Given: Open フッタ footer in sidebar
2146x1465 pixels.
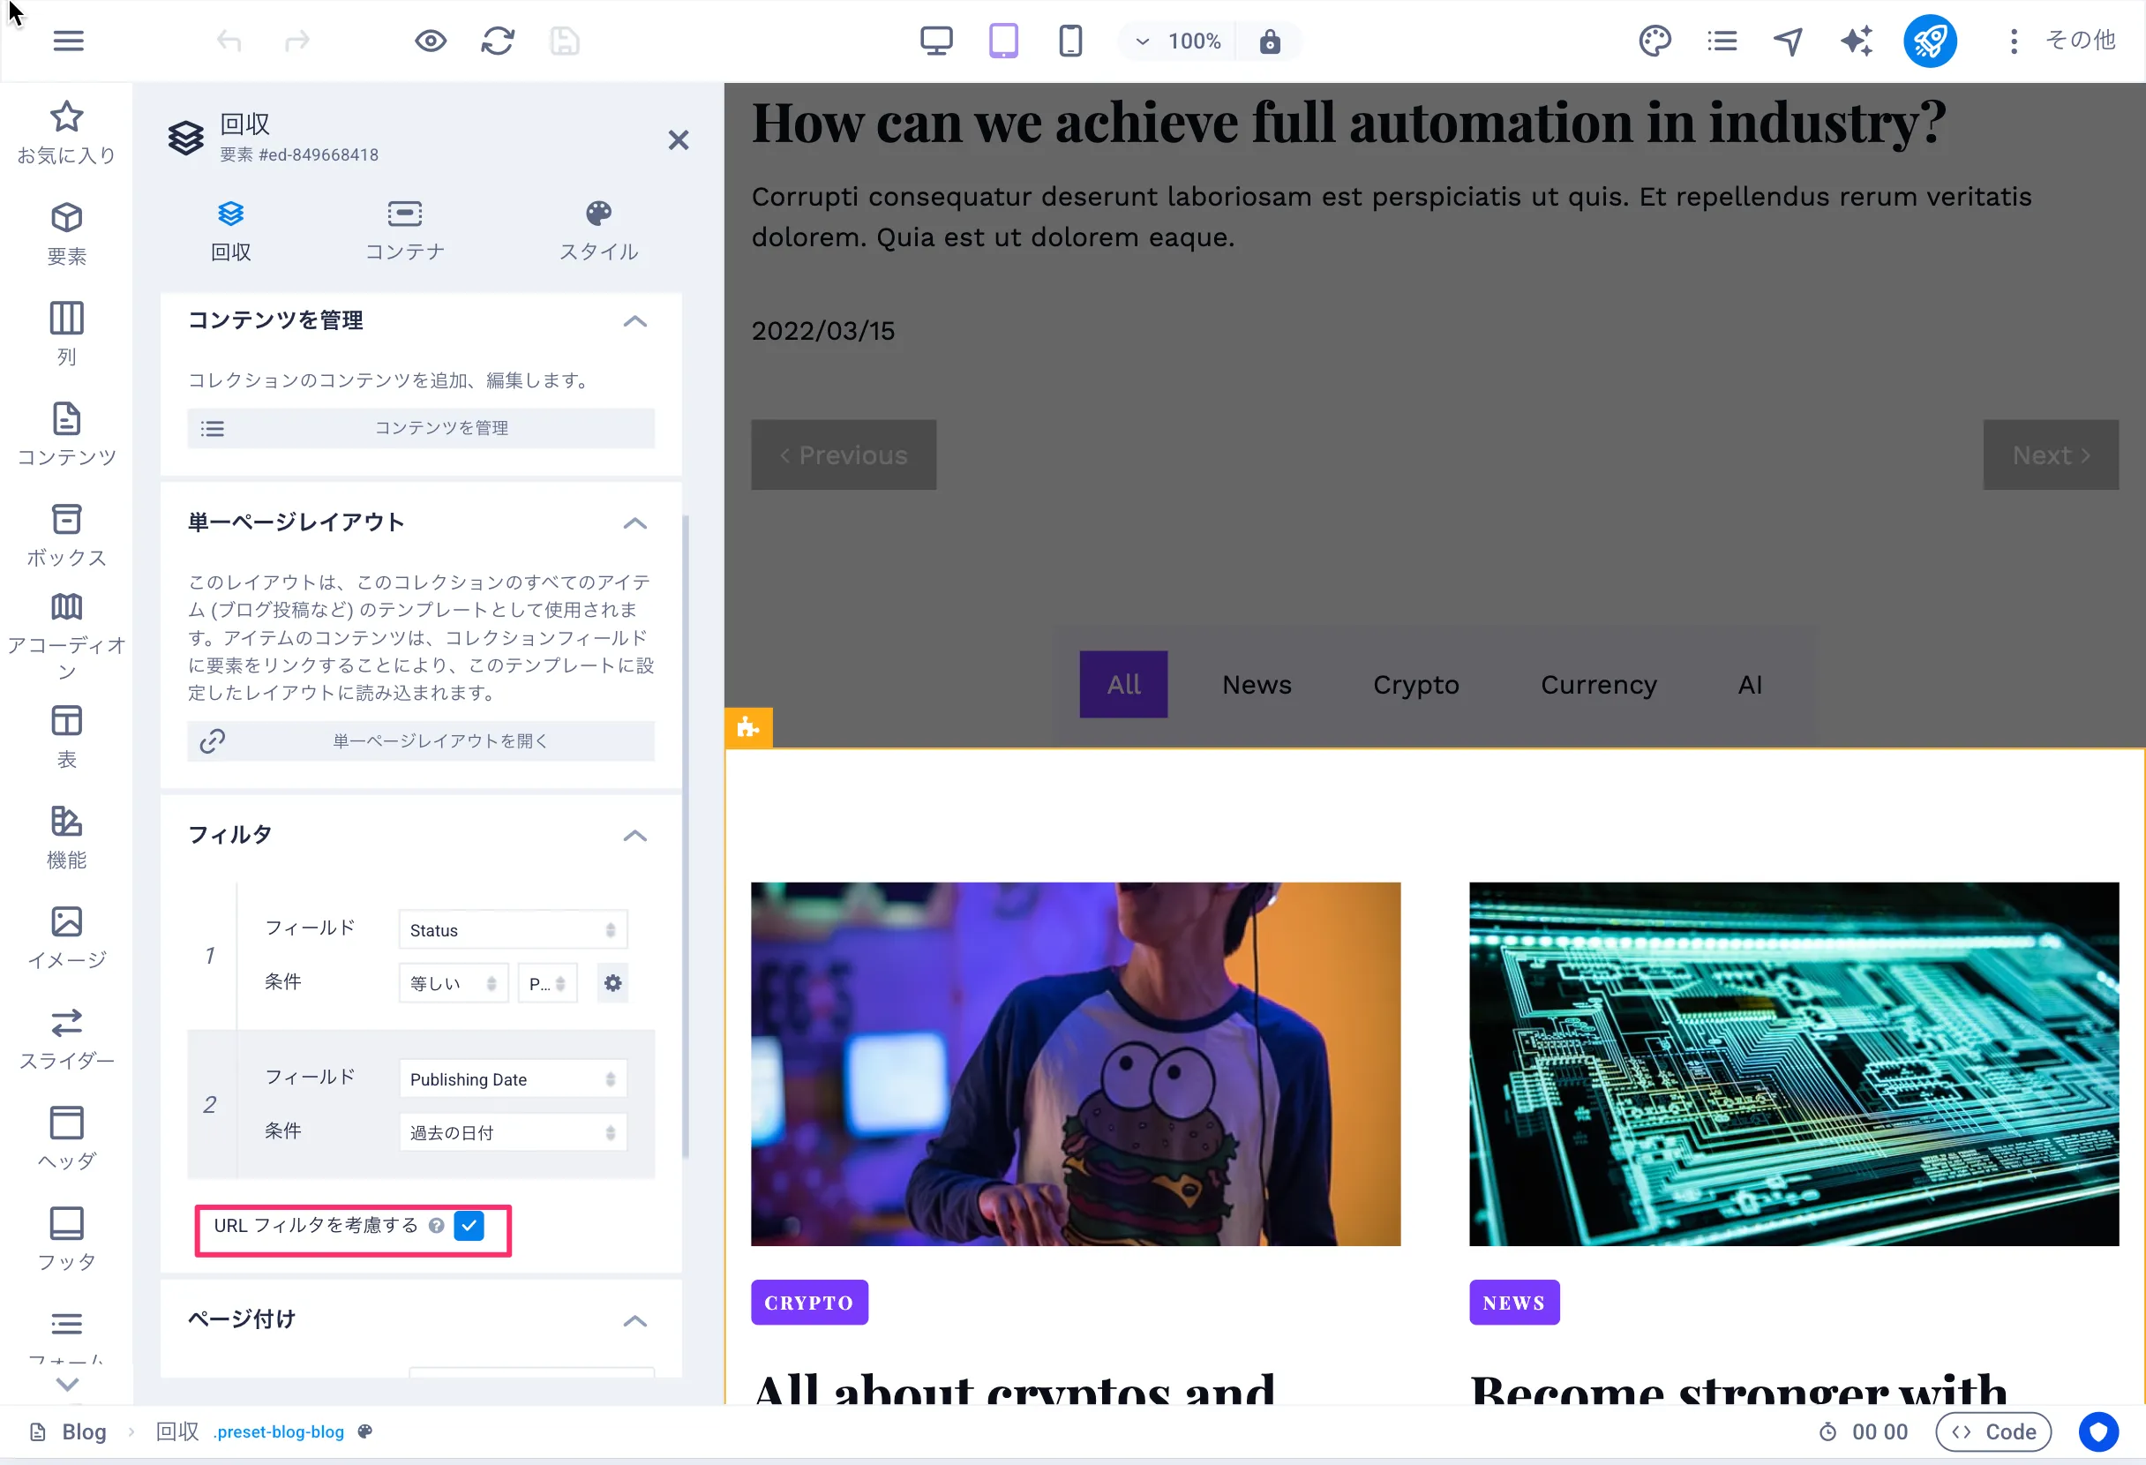Looking at the screenshot, I should (x=66, y=1241).
